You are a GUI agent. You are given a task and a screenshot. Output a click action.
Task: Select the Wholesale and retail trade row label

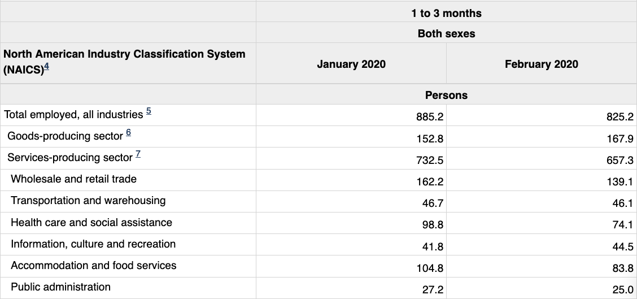pyautogui.click(x=73, y=179)
